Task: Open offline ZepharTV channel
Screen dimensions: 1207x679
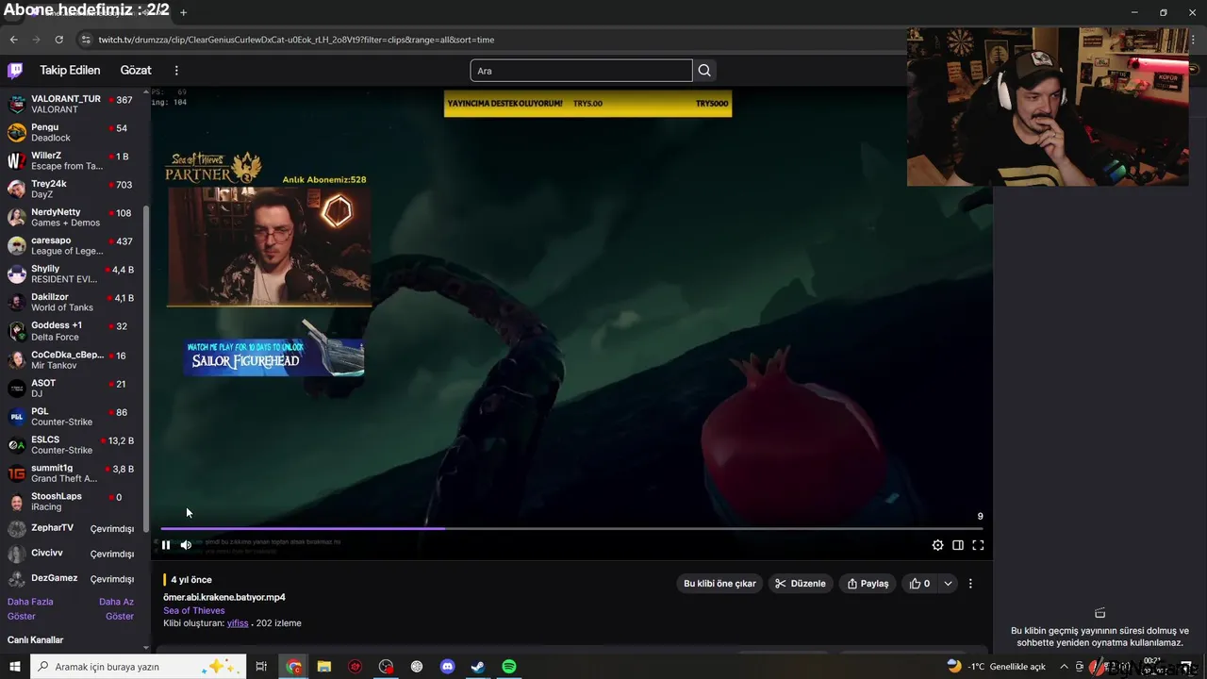Action: pyautogui.click(x=74, y=528)
